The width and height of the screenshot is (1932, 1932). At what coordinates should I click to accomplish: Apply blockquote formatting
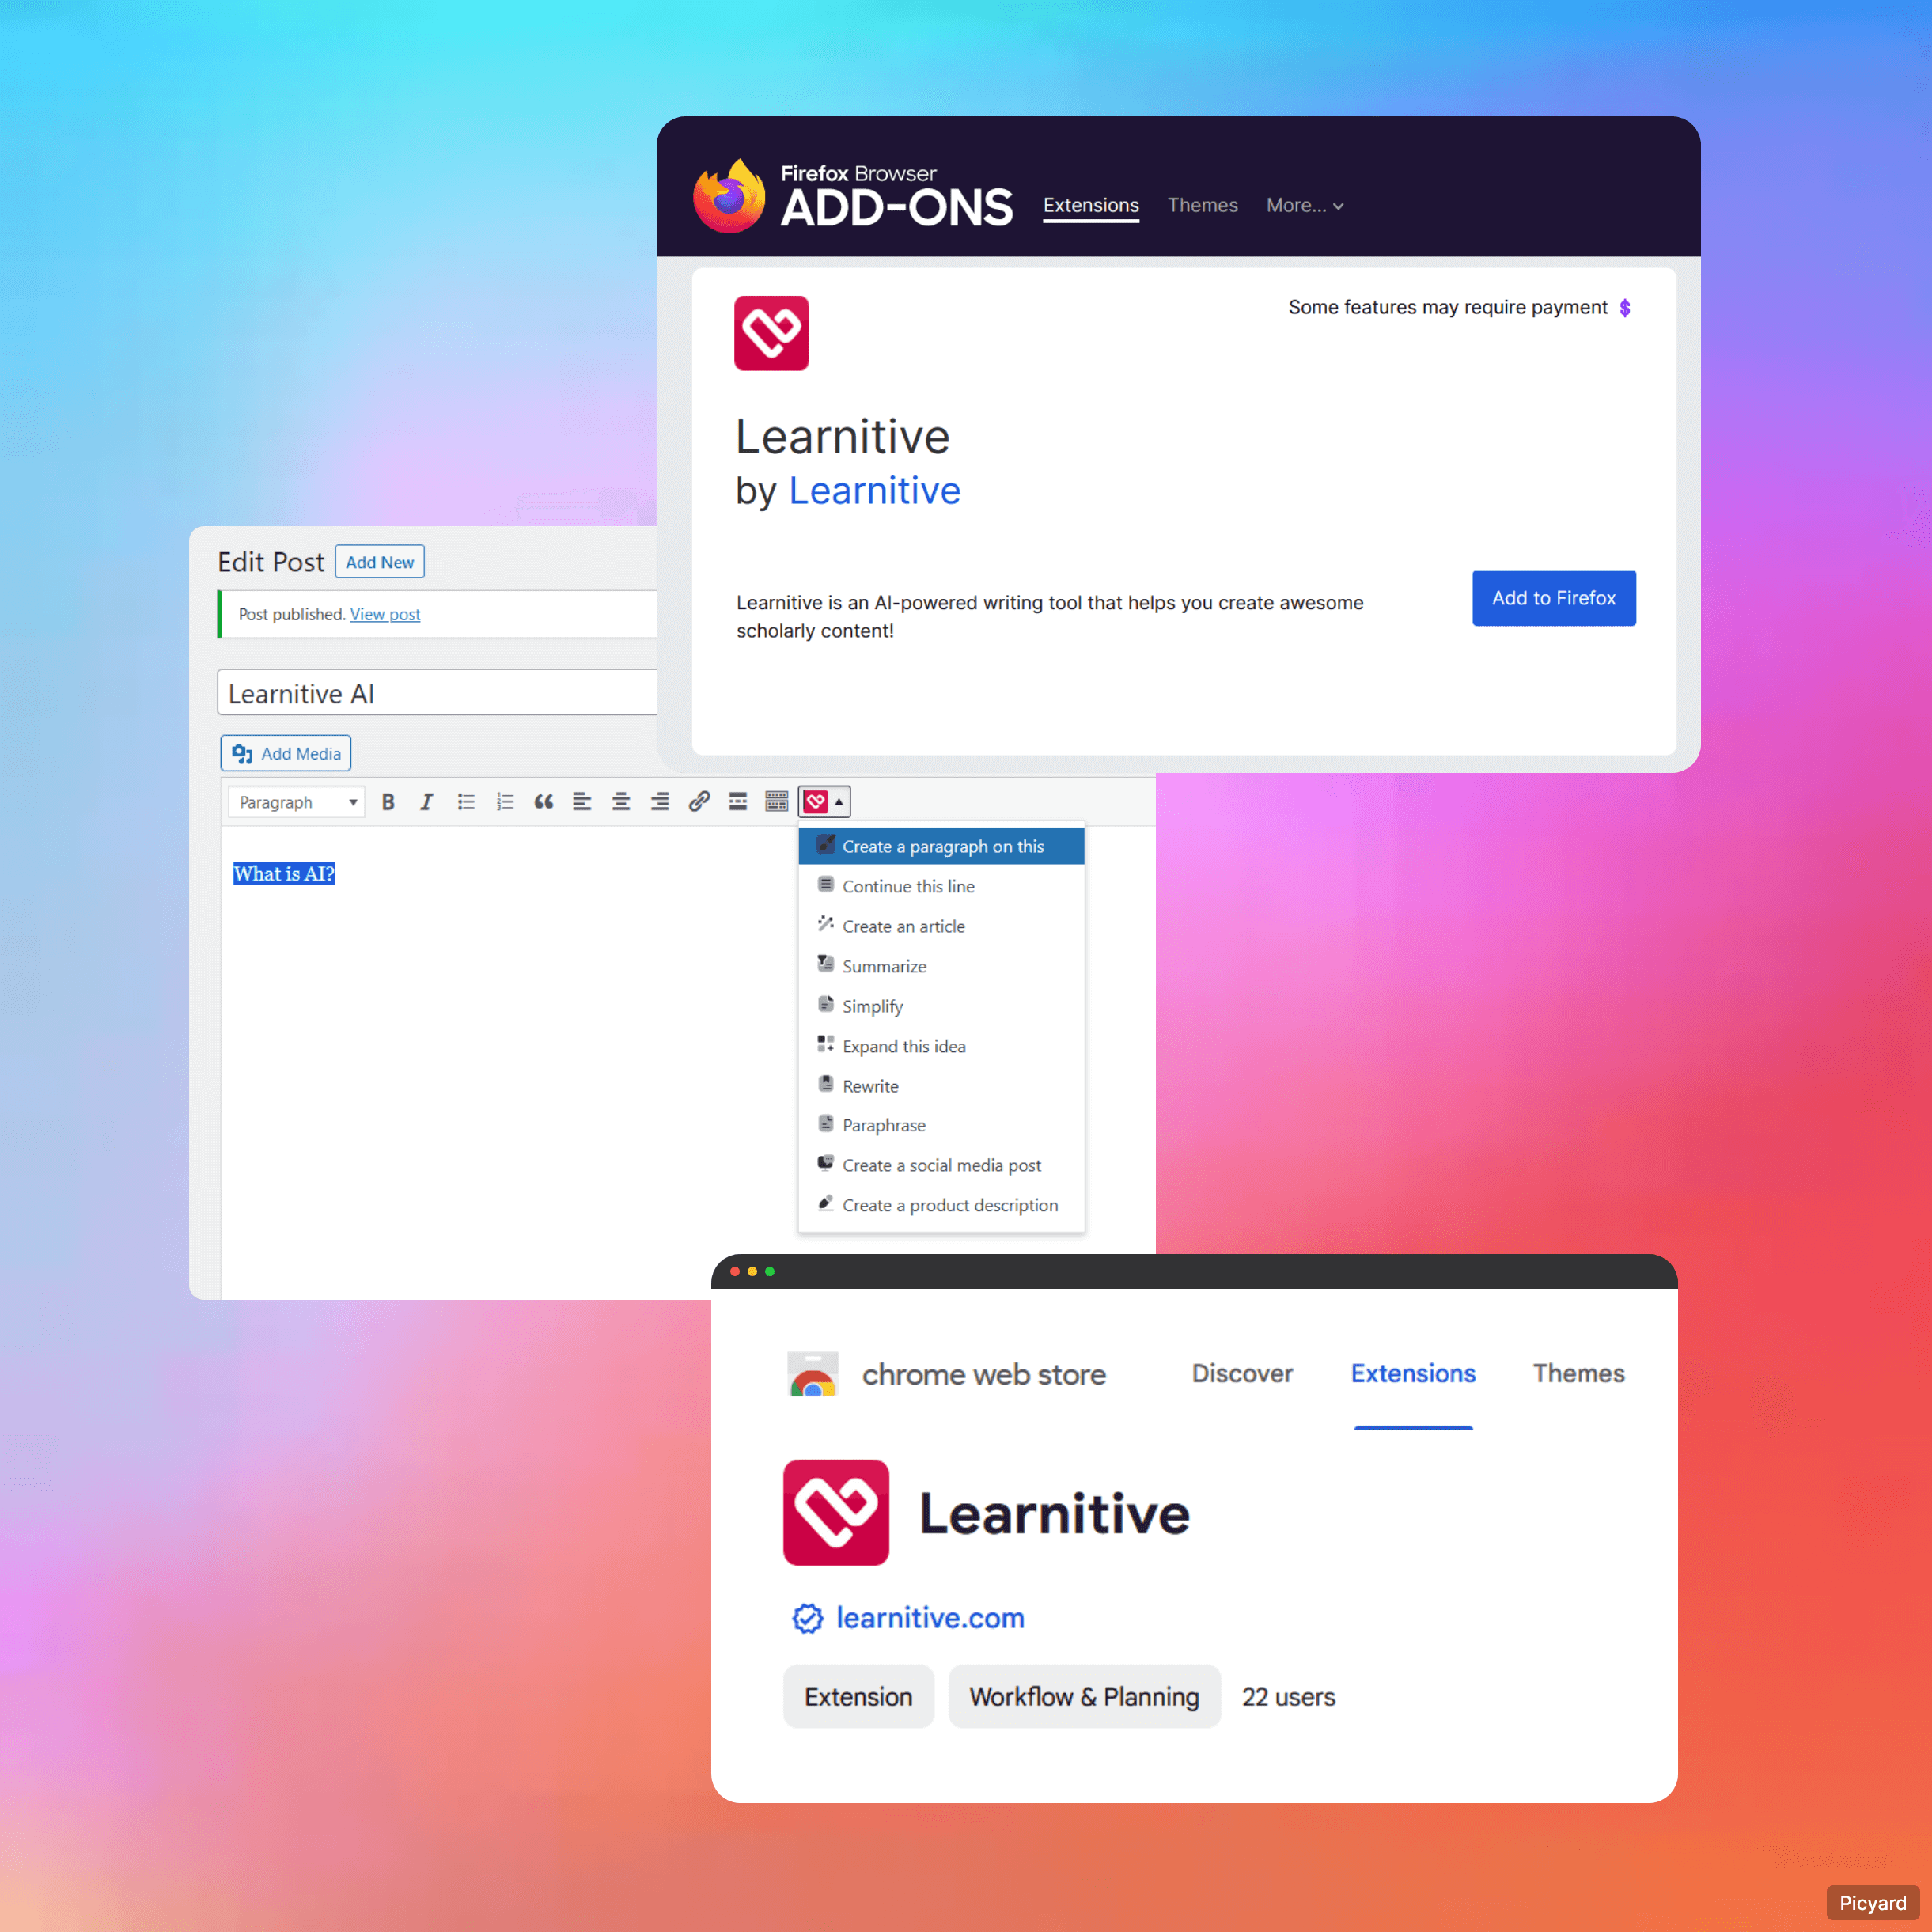pyautogui.click(x=544, y=802)
